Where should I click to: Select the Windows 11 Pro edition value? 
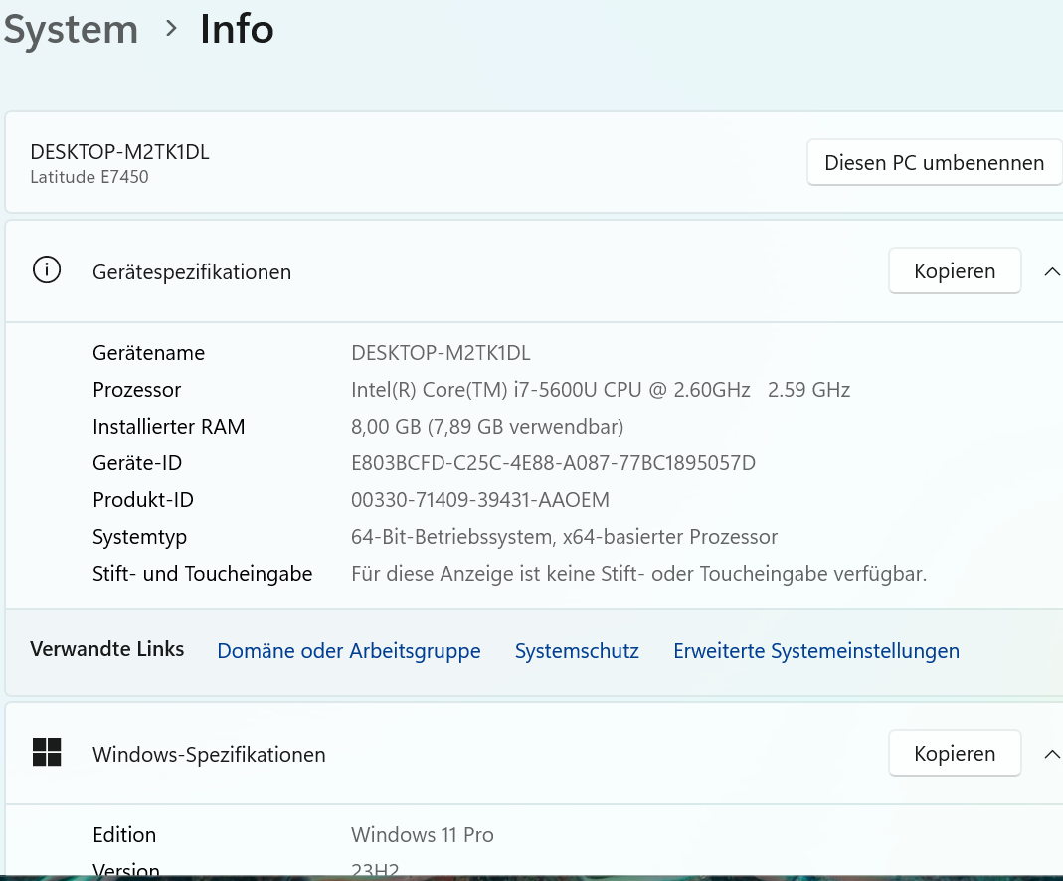(x=423, y=835)
